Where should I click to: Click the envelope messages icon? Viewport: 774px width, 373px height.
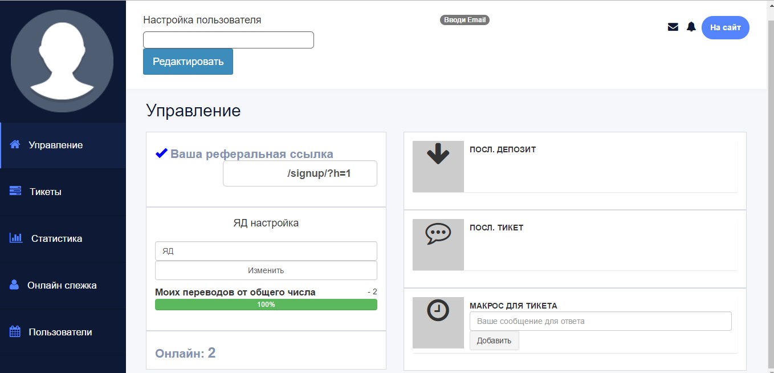pos(673,27)
